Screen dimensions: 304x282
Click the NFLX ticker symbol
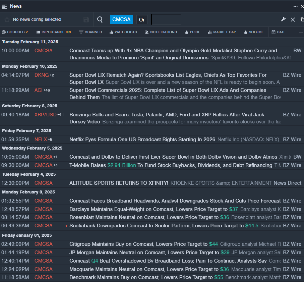click(x=41, y=139)
